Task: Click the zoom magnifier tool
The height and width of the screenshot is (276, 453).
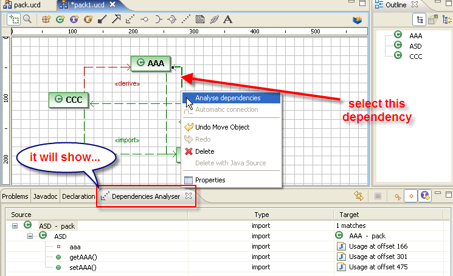Action: coord(27,19)
